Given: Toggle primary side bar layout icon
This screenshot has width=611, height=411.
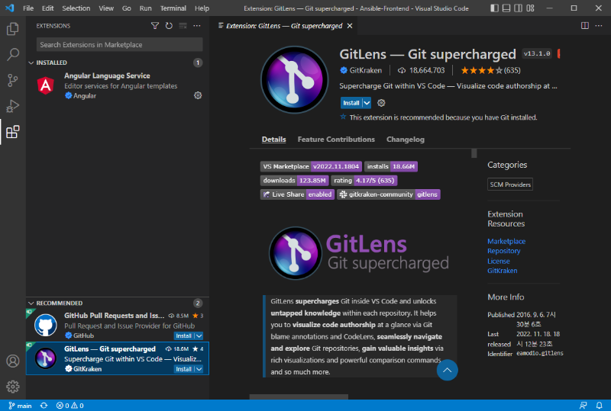Looking at the screenshot, I should (x=494, y=8).
